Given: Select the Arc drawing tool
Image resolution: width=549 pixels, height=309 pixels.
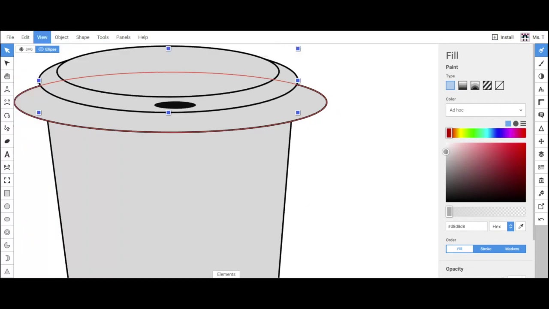Looking at the screenshot, I should point(7,115).
